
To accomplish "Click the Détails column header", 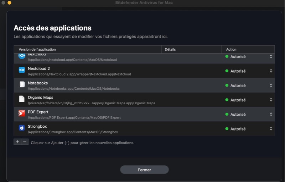I will pyautogui.click(x=191, y=49).
